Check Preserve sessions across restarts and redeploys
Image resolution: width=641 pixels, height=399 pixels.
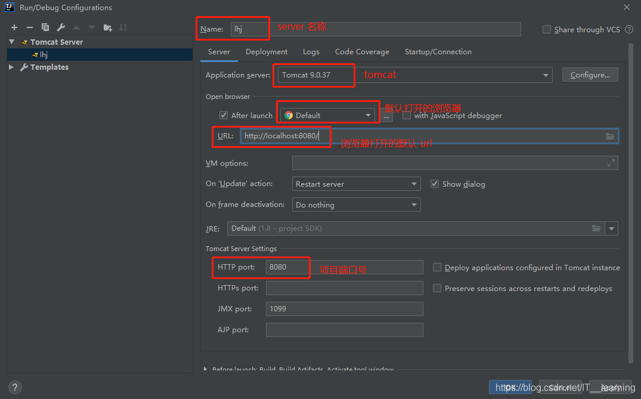click(437, 288)
